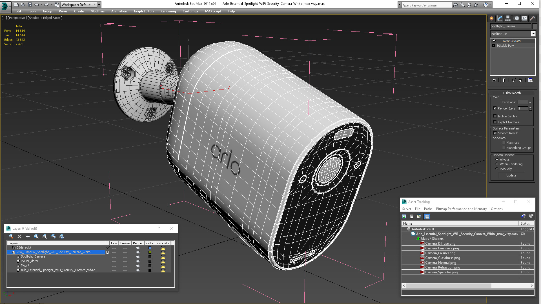The height and width of the screenshot is (304, 541).
Task: Enable Separate by Smoothing Groups checkbox
Action: point(504,148)
